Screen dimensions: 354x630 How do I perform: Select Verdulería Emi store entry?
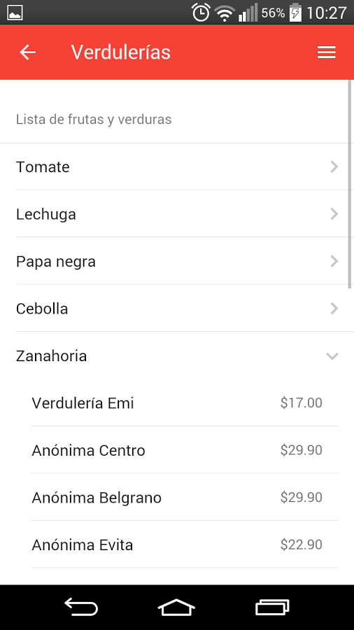(x=185, y=403)
